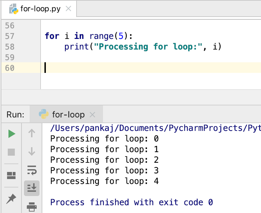Toggle Scroll to End in console
Image resolution: width=261 pixels, height=213 pixels.
32,188
